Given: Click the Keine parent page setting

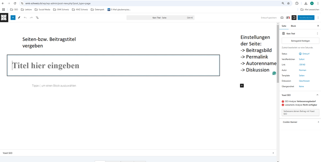Looking at the screenshot, I should pyautogui.click(x=301, y=86).
